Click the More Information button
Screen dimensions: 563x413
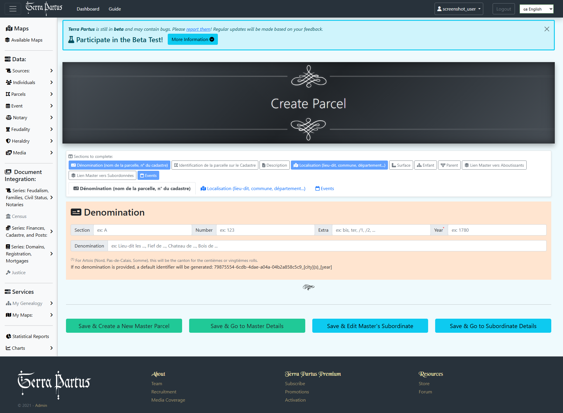click(x=193, y=40)
